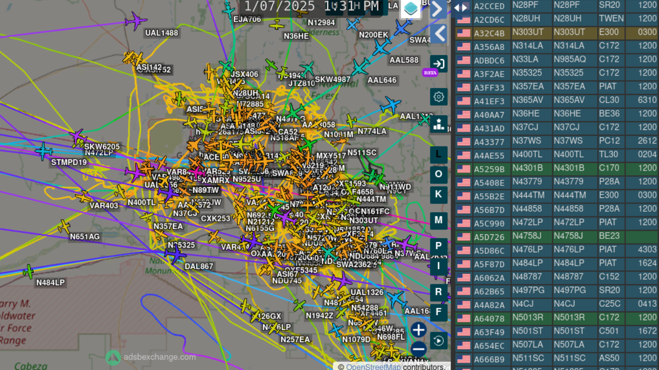Click the US flag in the A64078 row

(x=464, y=319)
